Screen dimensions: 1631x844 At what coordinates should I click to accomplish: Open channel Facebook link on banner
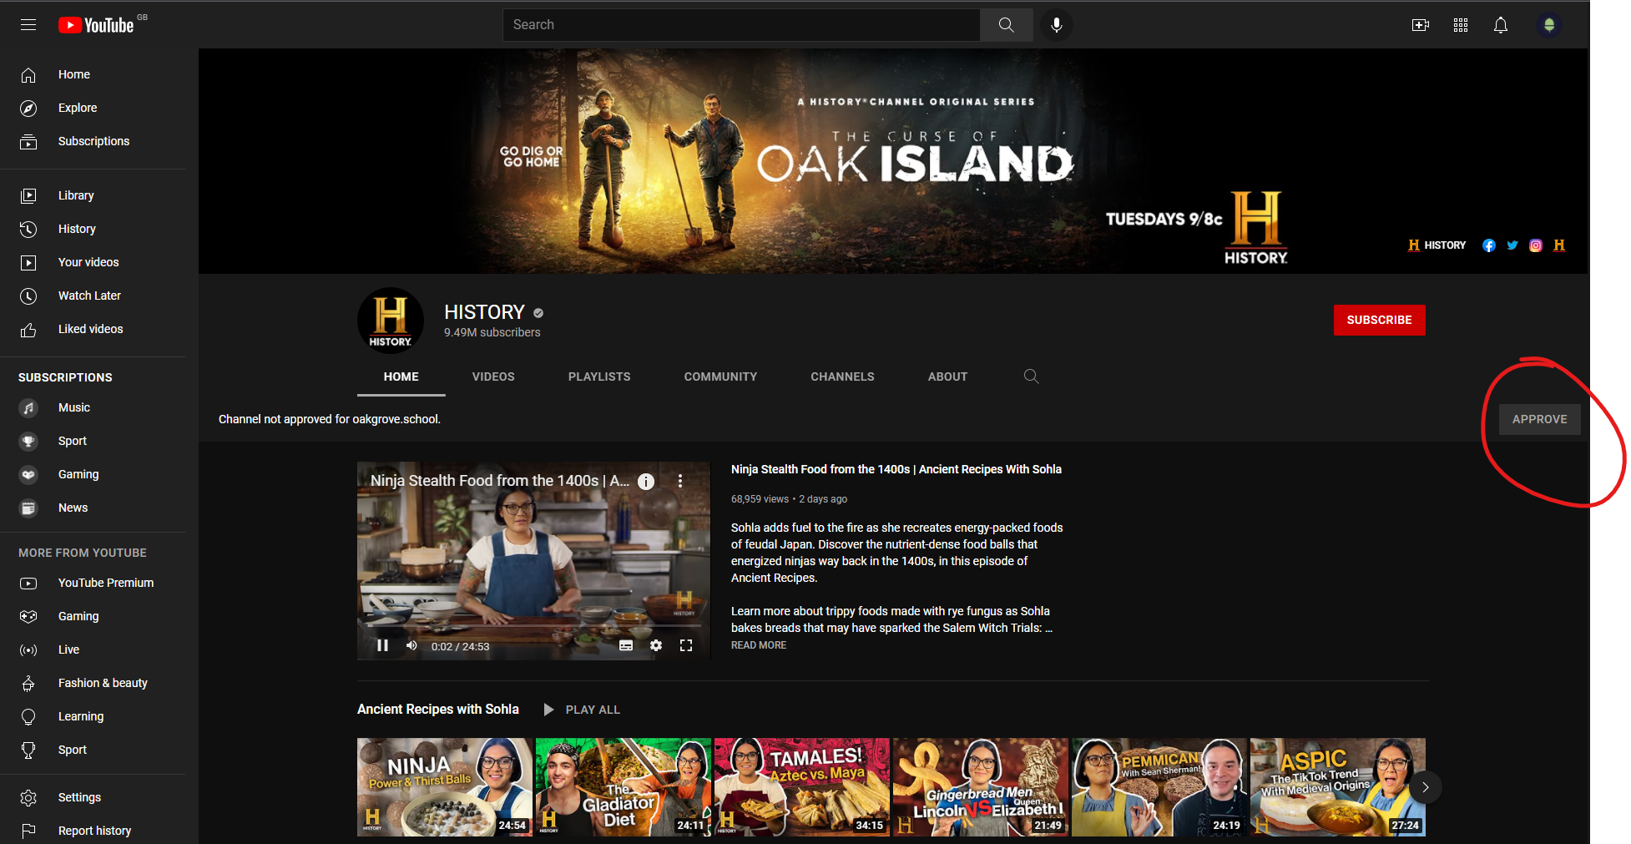(x=1489, y=245)
